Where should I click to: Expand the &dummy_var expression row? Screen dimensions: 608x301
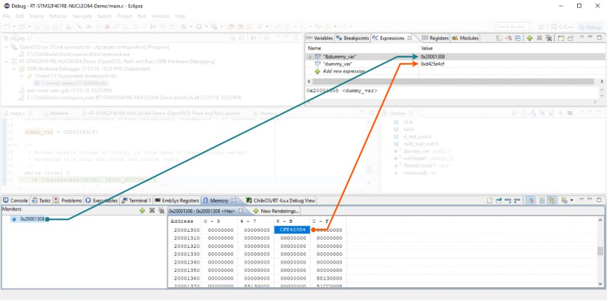(310, 57)
